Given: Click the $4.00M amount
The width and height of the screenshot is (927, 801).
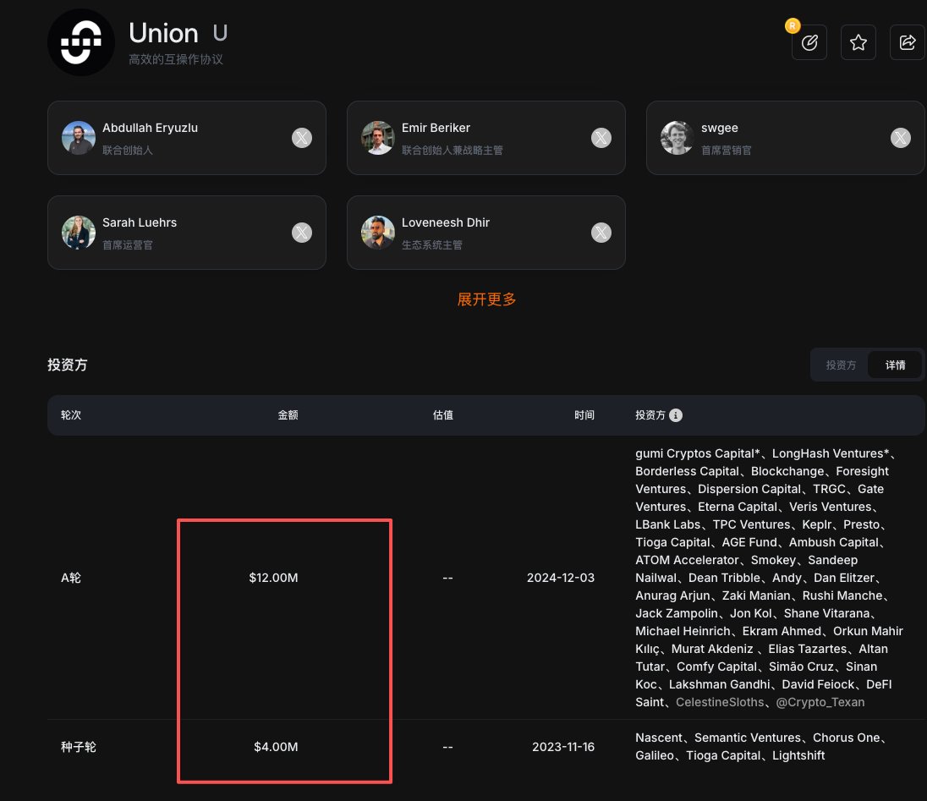Looking at the screenshot, I should click(x=276, y=747).
